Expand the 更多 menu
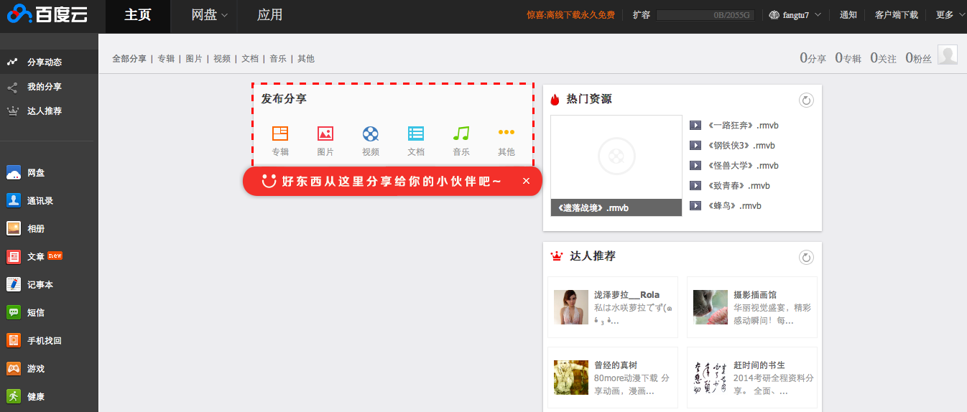Screen dimensions: 967x412 (x=950, y=15)
